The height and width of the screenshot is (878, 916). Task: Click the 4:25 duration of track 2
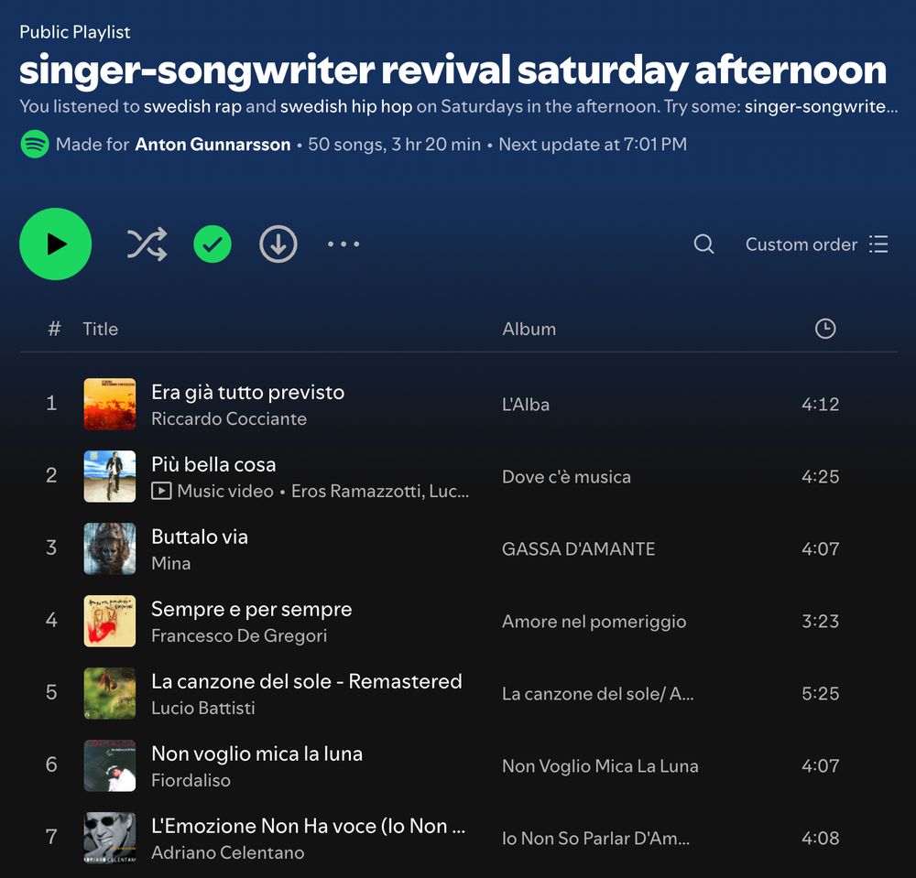[x=820, y=477]
